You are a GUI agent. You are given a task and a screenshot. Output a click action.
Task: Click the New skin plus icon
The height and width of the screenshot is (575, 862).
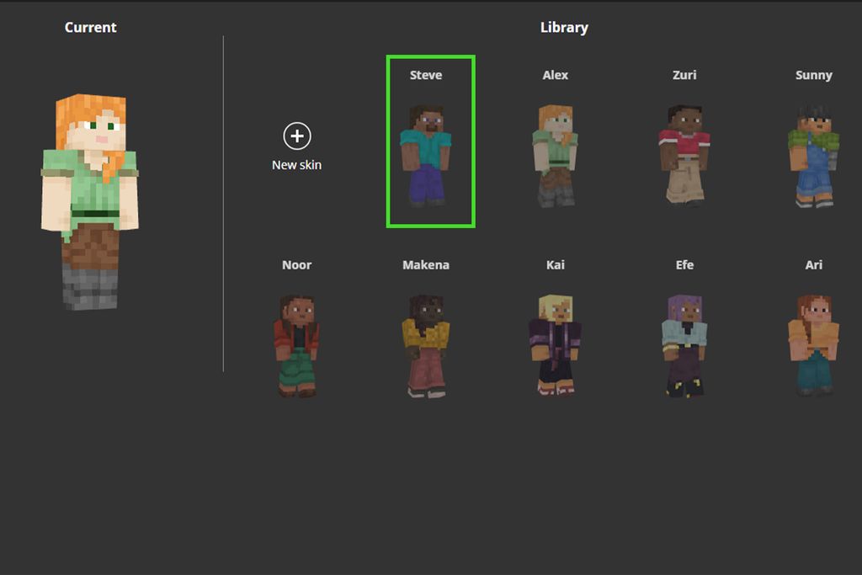tap(297, 136)
